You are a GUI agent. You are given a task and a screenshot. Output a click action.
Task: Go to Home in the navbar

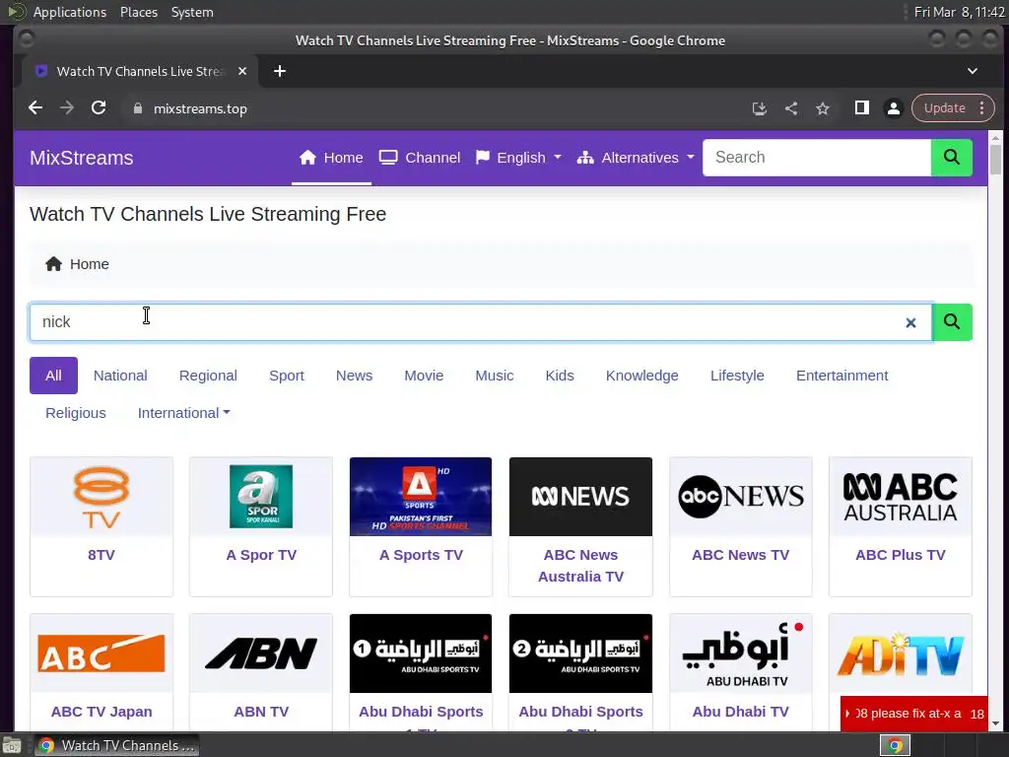(331, 158)
